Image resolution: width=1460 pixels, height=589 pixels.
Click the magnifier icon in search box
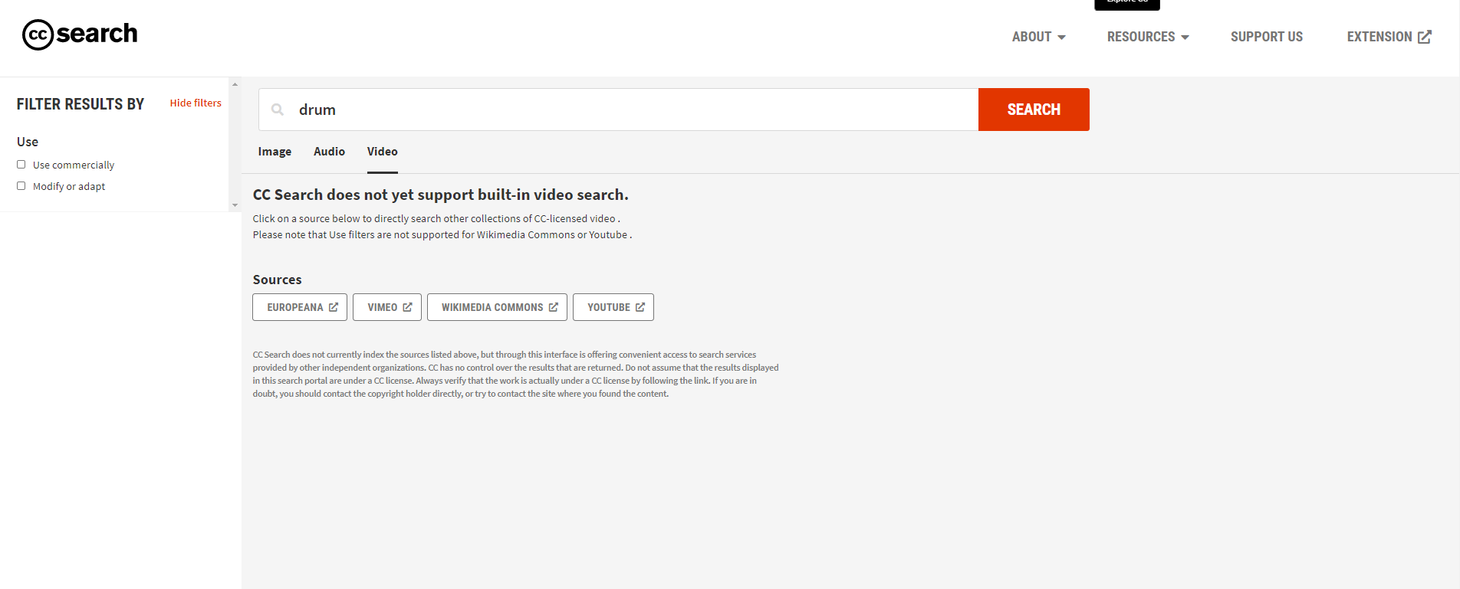tap(278, 110)
